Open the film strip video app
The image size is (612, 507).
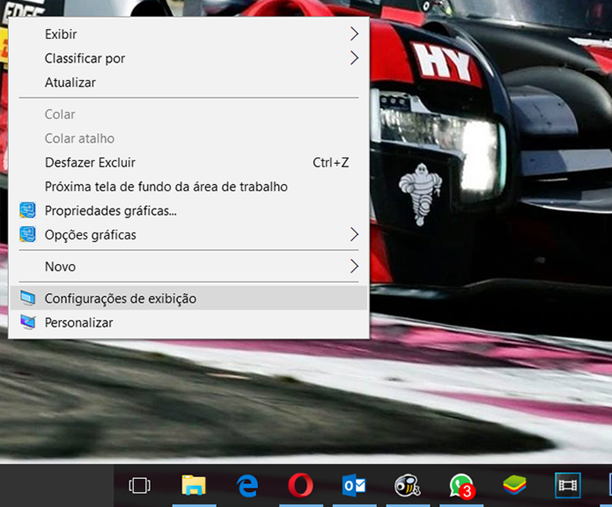click(x=568, y=485)
